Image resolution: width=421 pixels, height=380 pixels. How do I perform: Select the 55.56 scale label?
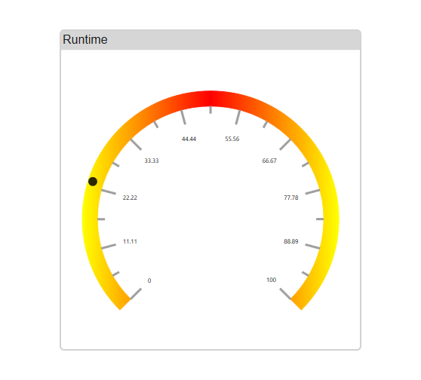(x=232, y=139)
